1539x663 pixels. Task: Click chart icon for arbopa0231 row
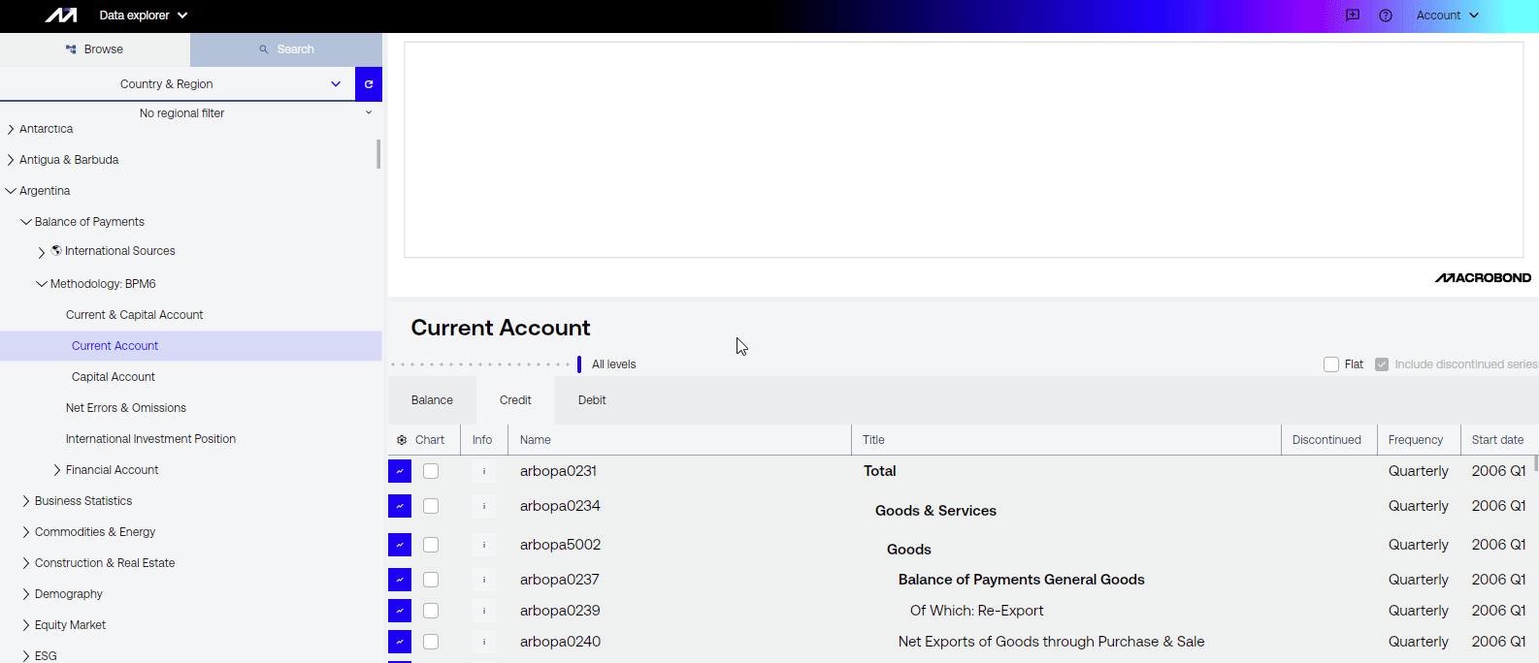pos(400,471)
